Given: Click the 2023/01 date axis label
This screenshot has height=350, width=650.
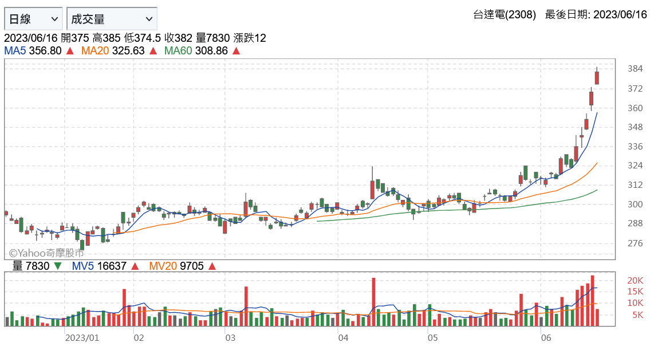Looking at the screenshot, I should coord(82,338).
